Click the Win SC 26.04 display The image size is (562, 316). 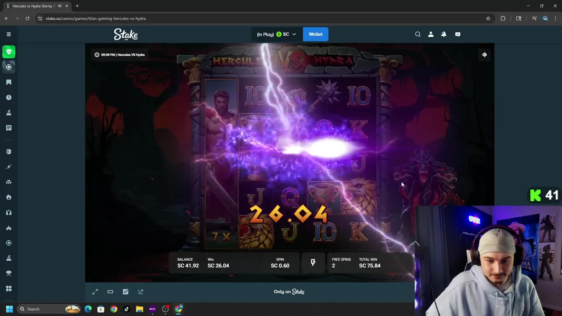(x=218, y=263)
